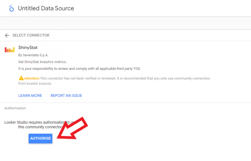This screenshot has height=161, width=251.
Task: Click the 'By Sevendata S.p.A.' text
Action: 33,55
